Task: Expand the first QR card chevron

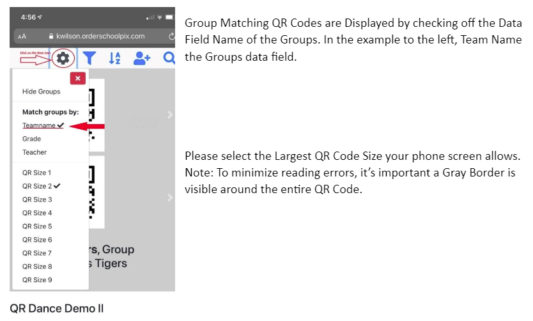Action: (x=170, y=114)
